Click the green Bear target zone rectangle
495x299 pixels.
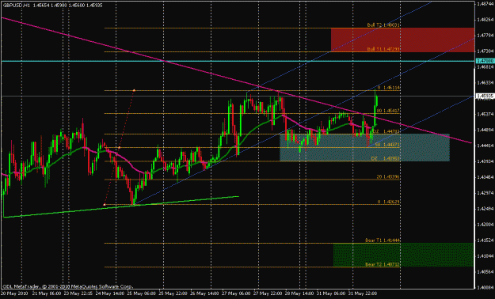[404, 255]
